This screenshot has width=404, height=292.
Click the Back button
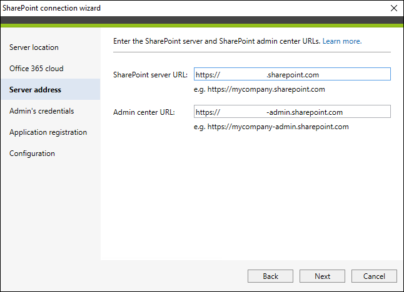tap(270, 276)
